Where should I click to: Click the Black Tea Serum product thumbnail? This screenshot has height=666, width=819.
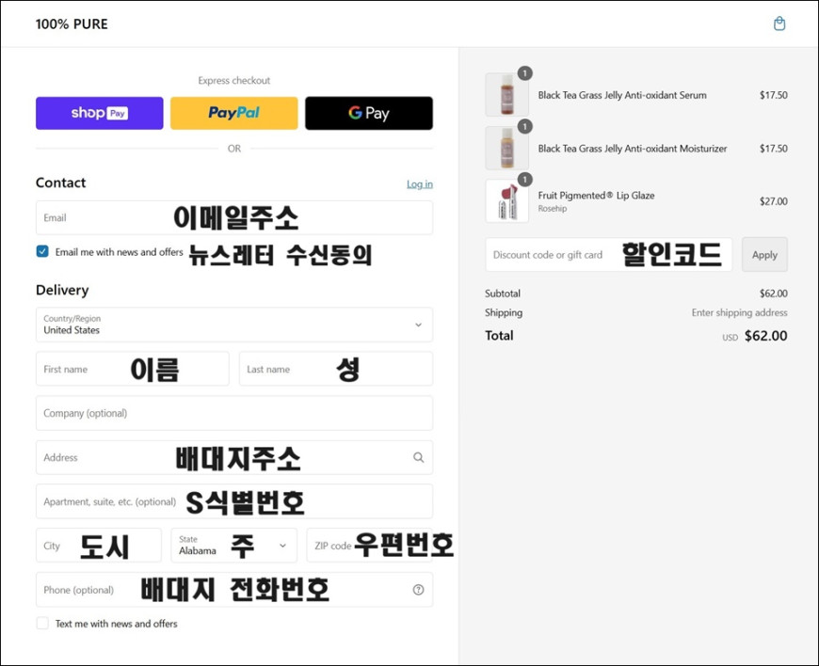[x=506, y=94]
